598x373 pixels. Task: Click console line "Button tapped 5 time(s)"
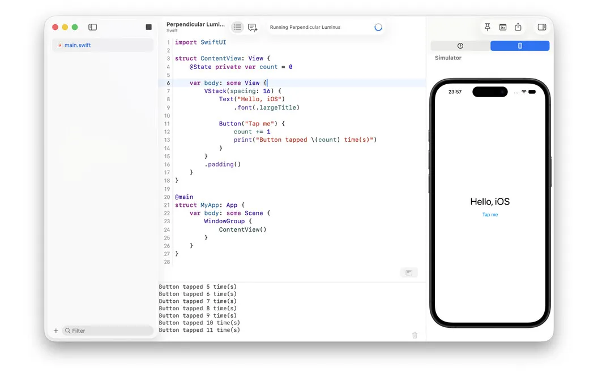[x=198, y=287]
